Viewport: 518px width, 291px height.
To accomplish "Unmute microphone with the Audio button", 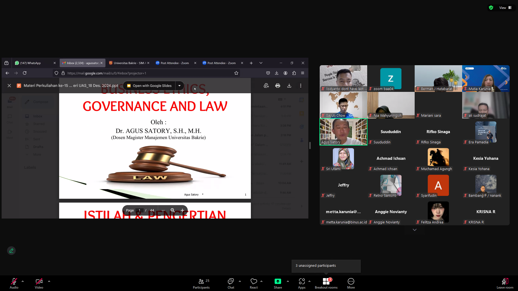I will click(14, 283).
